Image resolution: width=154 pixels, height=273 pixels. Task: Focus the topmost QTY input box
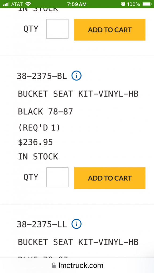(57, 29)
